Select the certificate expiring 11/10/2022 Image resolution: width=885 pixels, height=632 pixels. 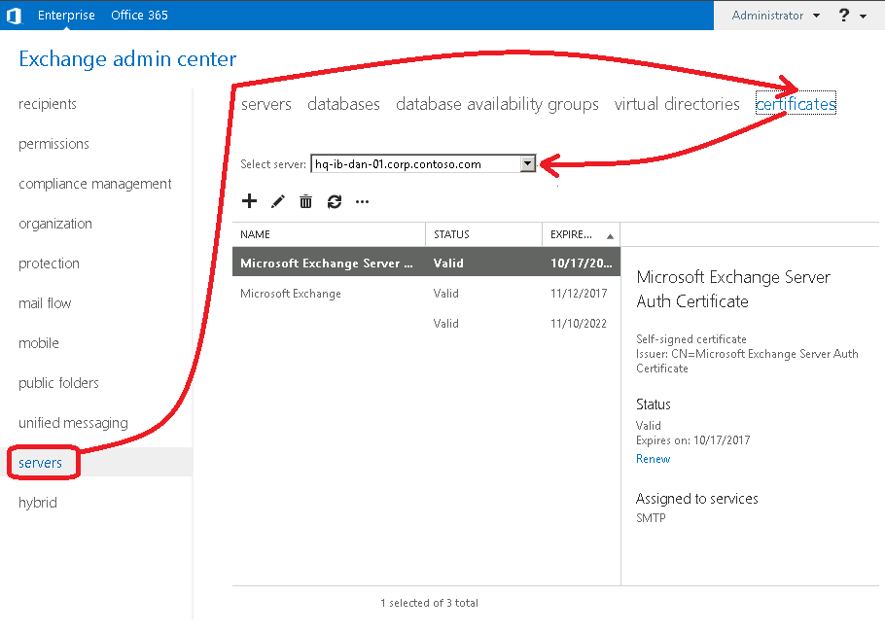click(x=426, y=324)
